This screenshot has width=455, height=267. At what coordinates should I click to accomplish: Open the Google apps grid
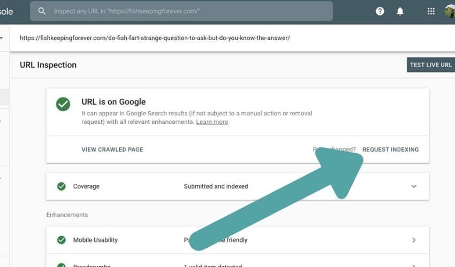[x=431, y=11]
